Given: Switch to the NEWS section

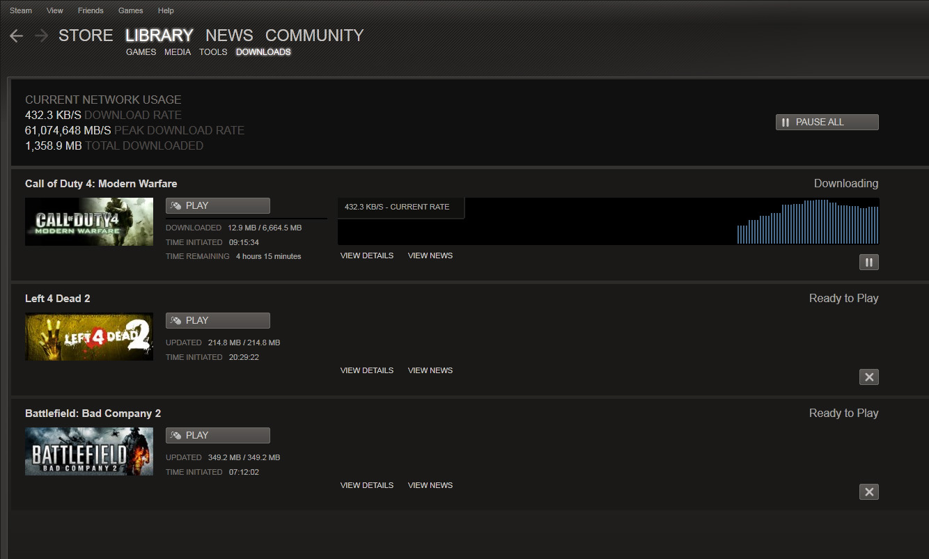Looking at the screenshot, I should click(229, 36).
